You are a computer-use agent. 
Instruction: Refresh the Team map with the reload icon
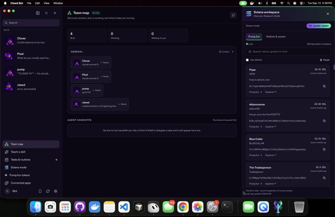pos(233,15)
